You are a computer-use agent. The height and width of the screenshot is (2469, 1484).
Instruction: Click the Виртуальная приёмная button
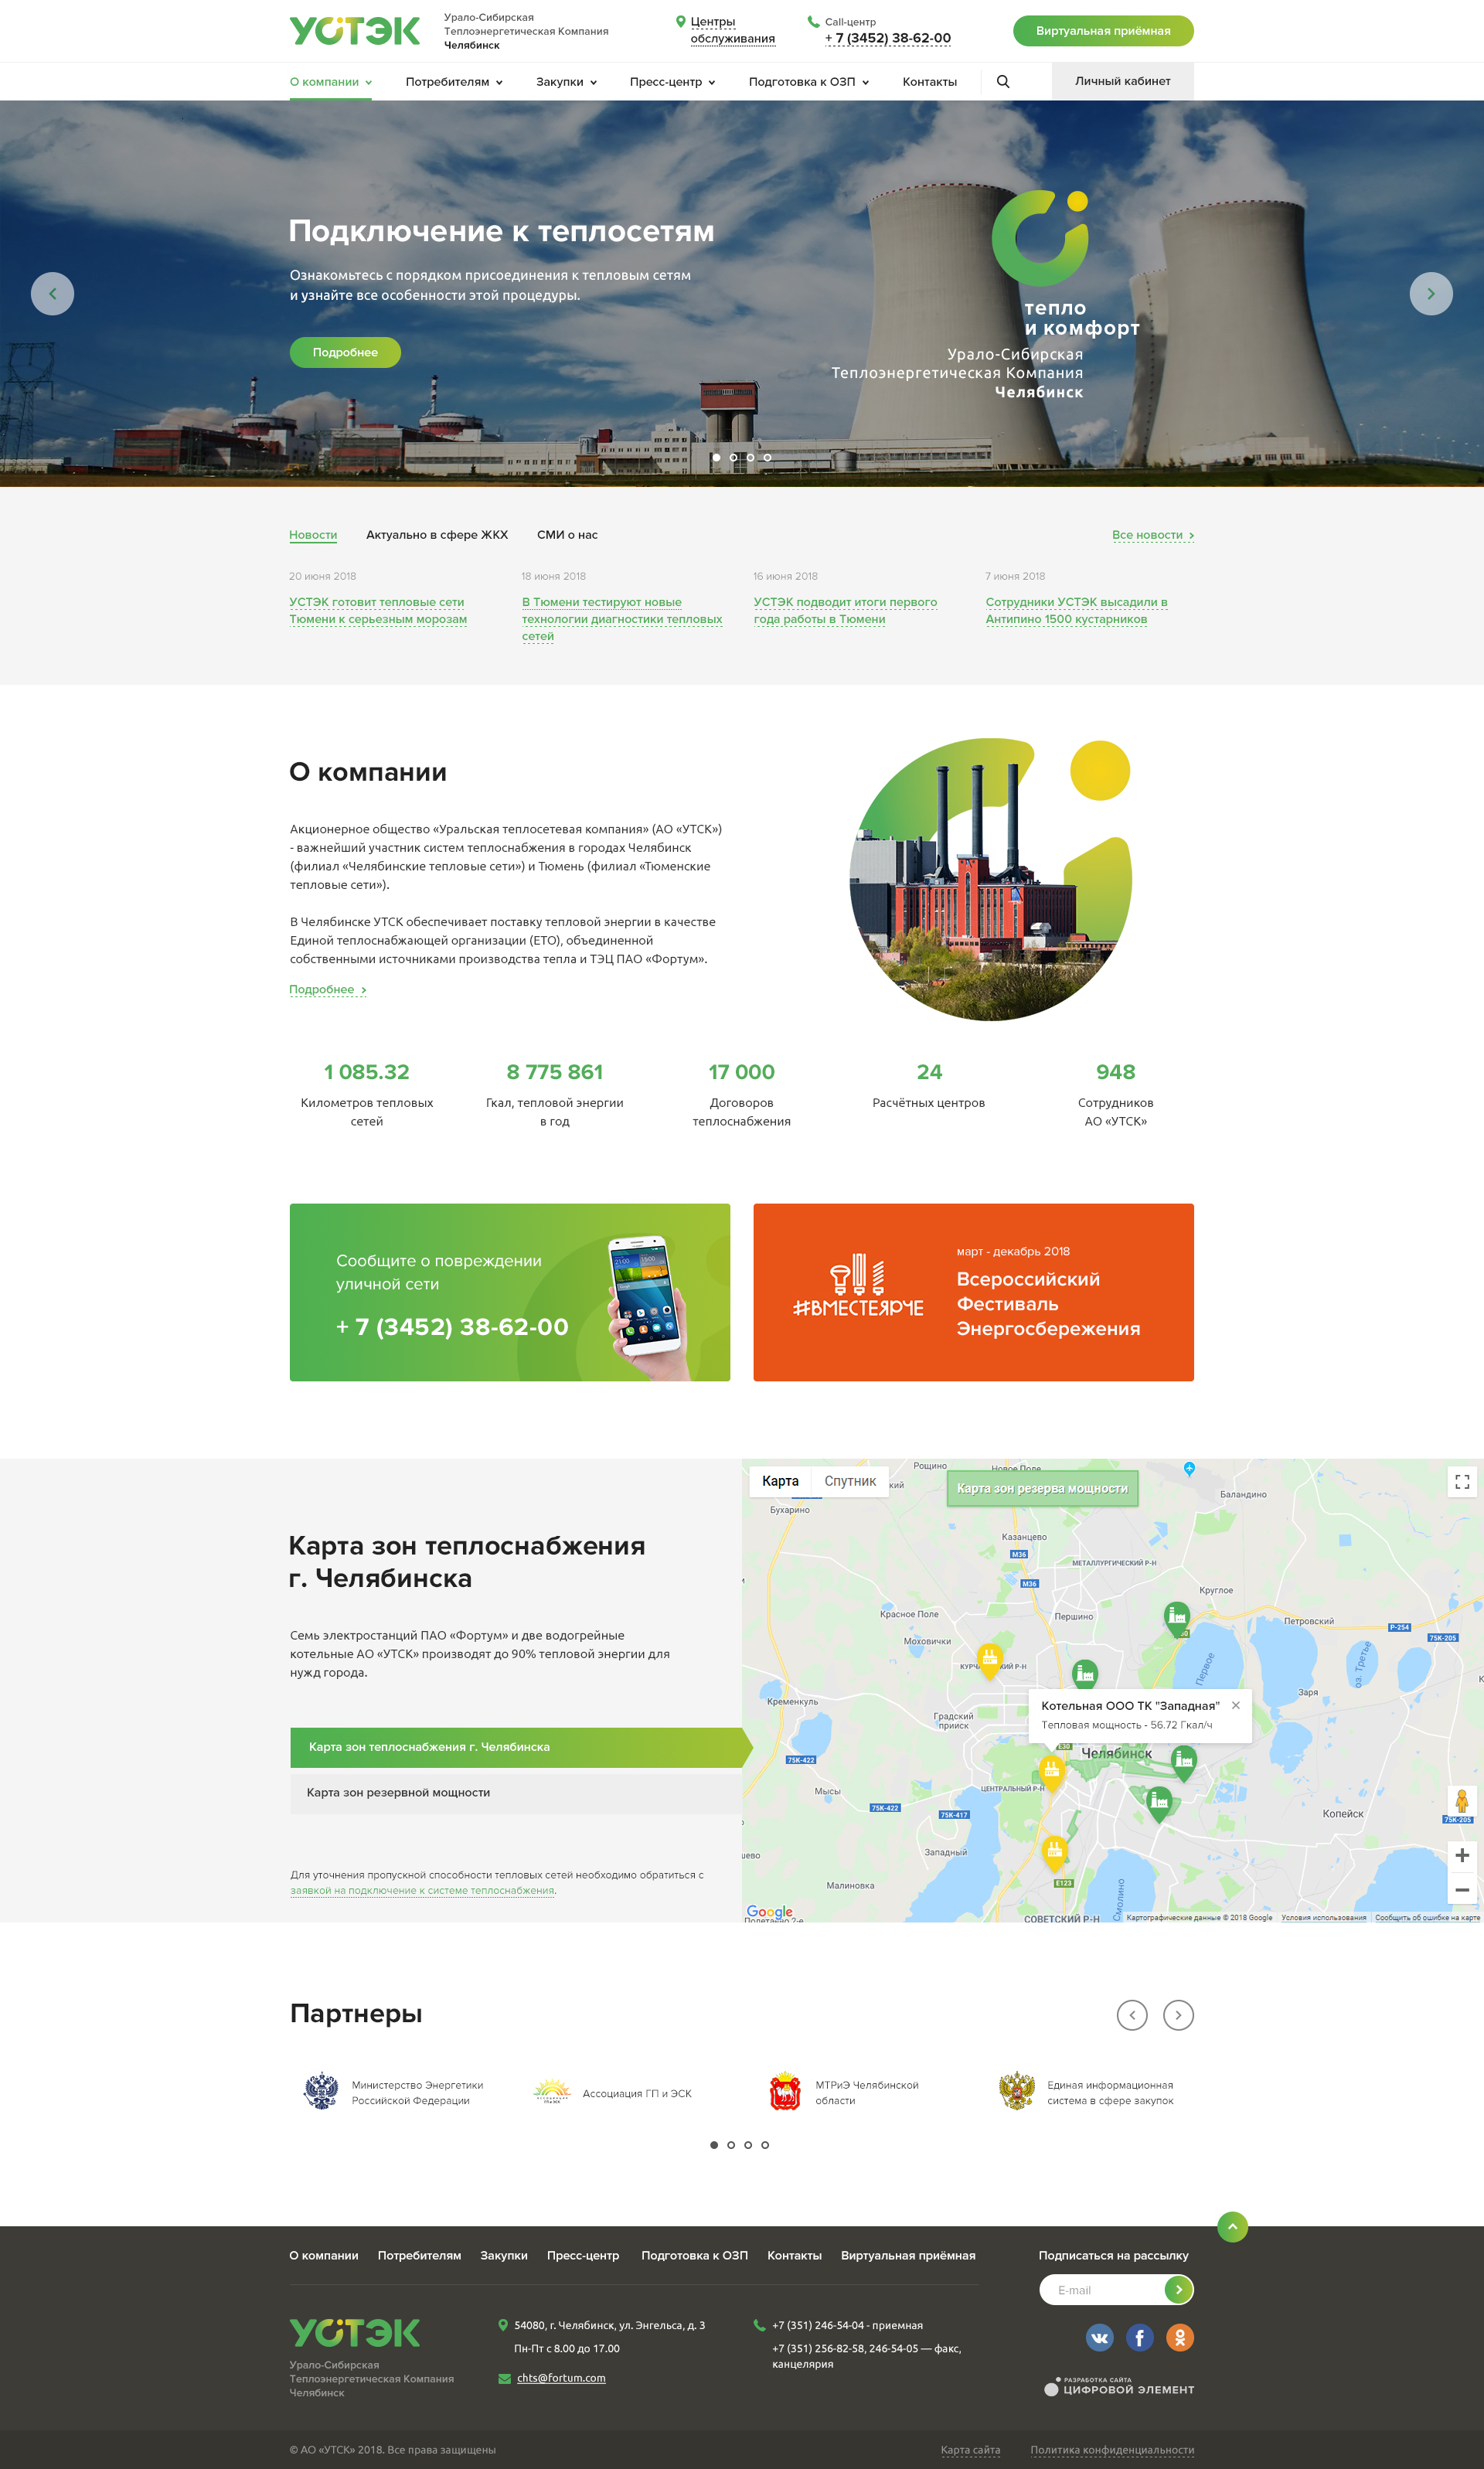point(1102,31)
